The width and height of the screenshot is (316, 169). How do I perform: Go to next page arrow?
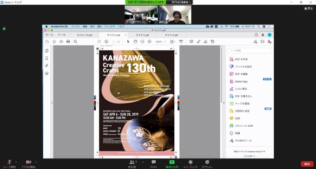106,41
